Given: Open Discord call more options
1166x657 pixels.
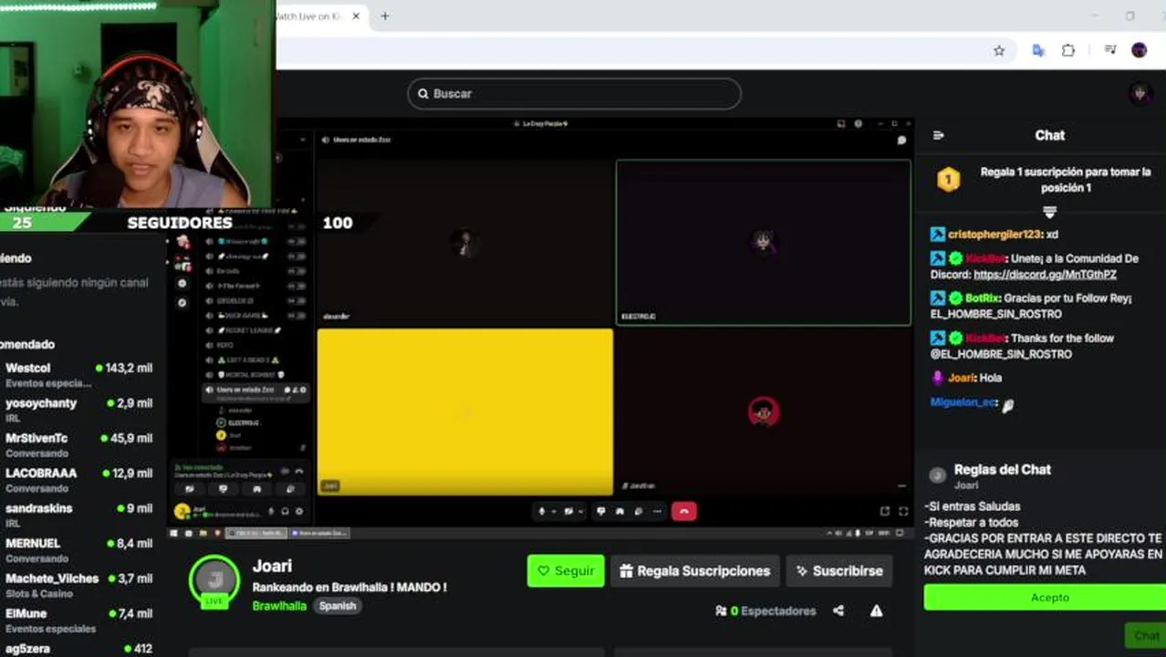Looking at the screenshot, I should pyautogui.click(x=657, y=511).
